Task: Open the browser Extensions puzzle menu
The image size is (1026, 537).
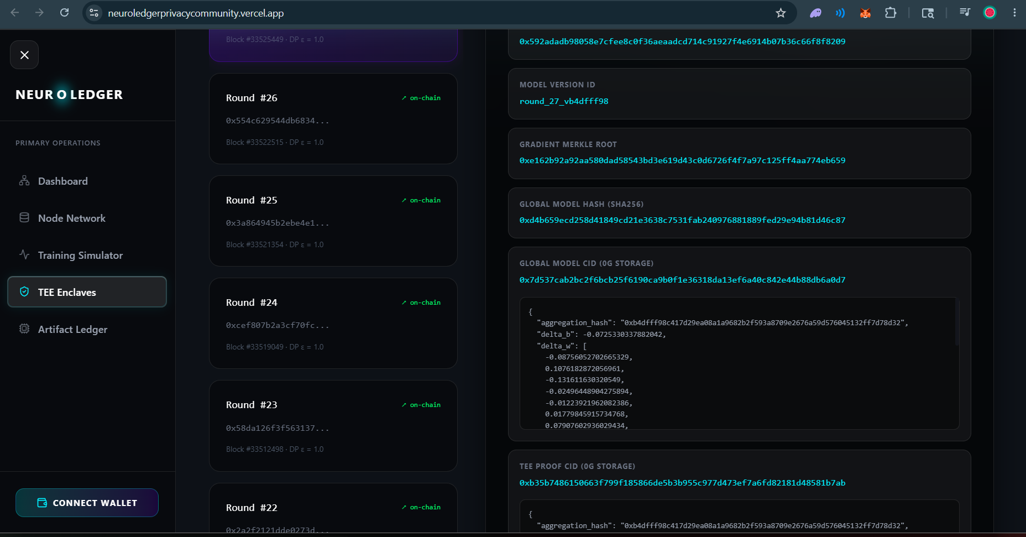Action: pos(891,13)
